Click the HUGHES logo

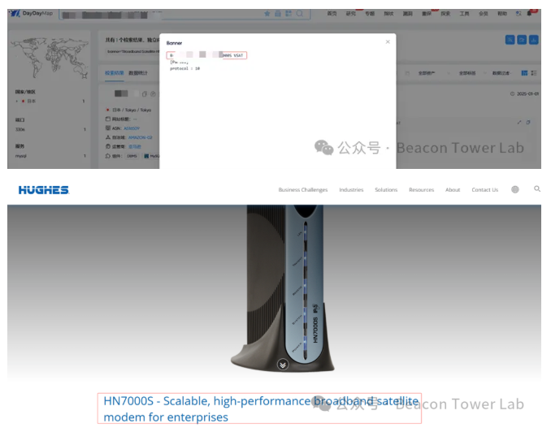coord(44,190)
